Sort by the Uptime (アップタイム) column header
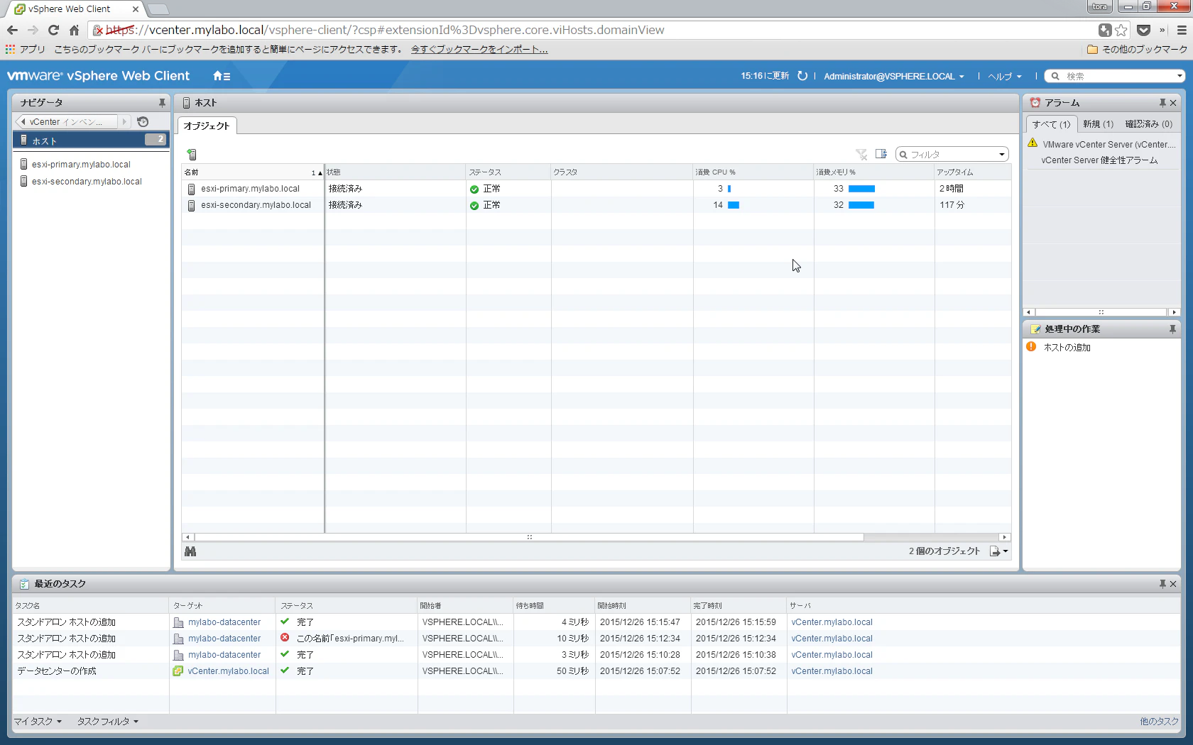The image size is (1193, 745). coord(973,172)
